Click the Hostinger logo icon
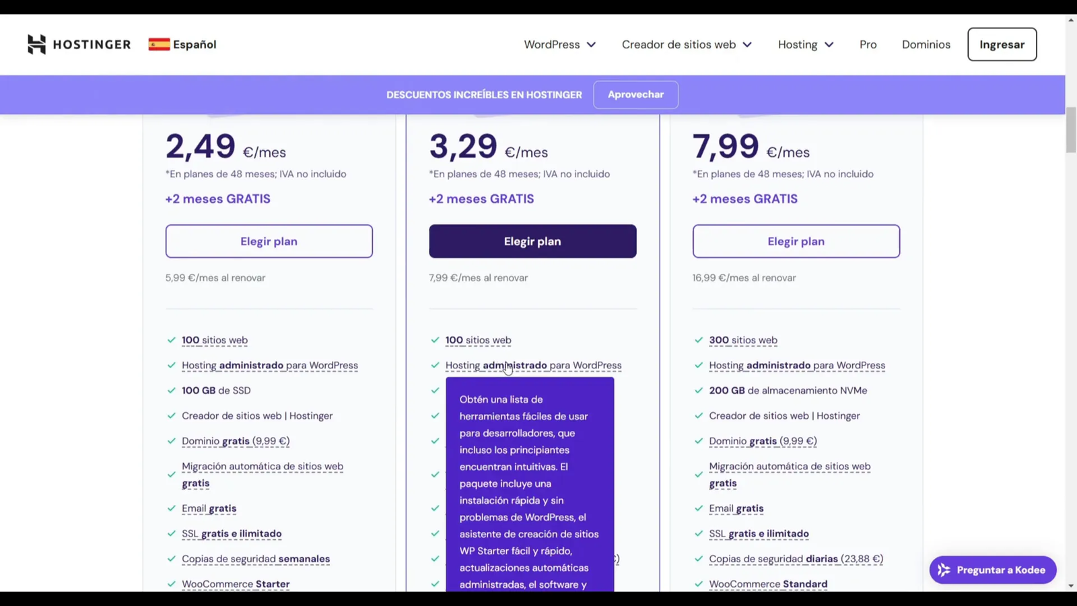The height and width of the screenshot is (606, 1077). [x=36, y=44]
